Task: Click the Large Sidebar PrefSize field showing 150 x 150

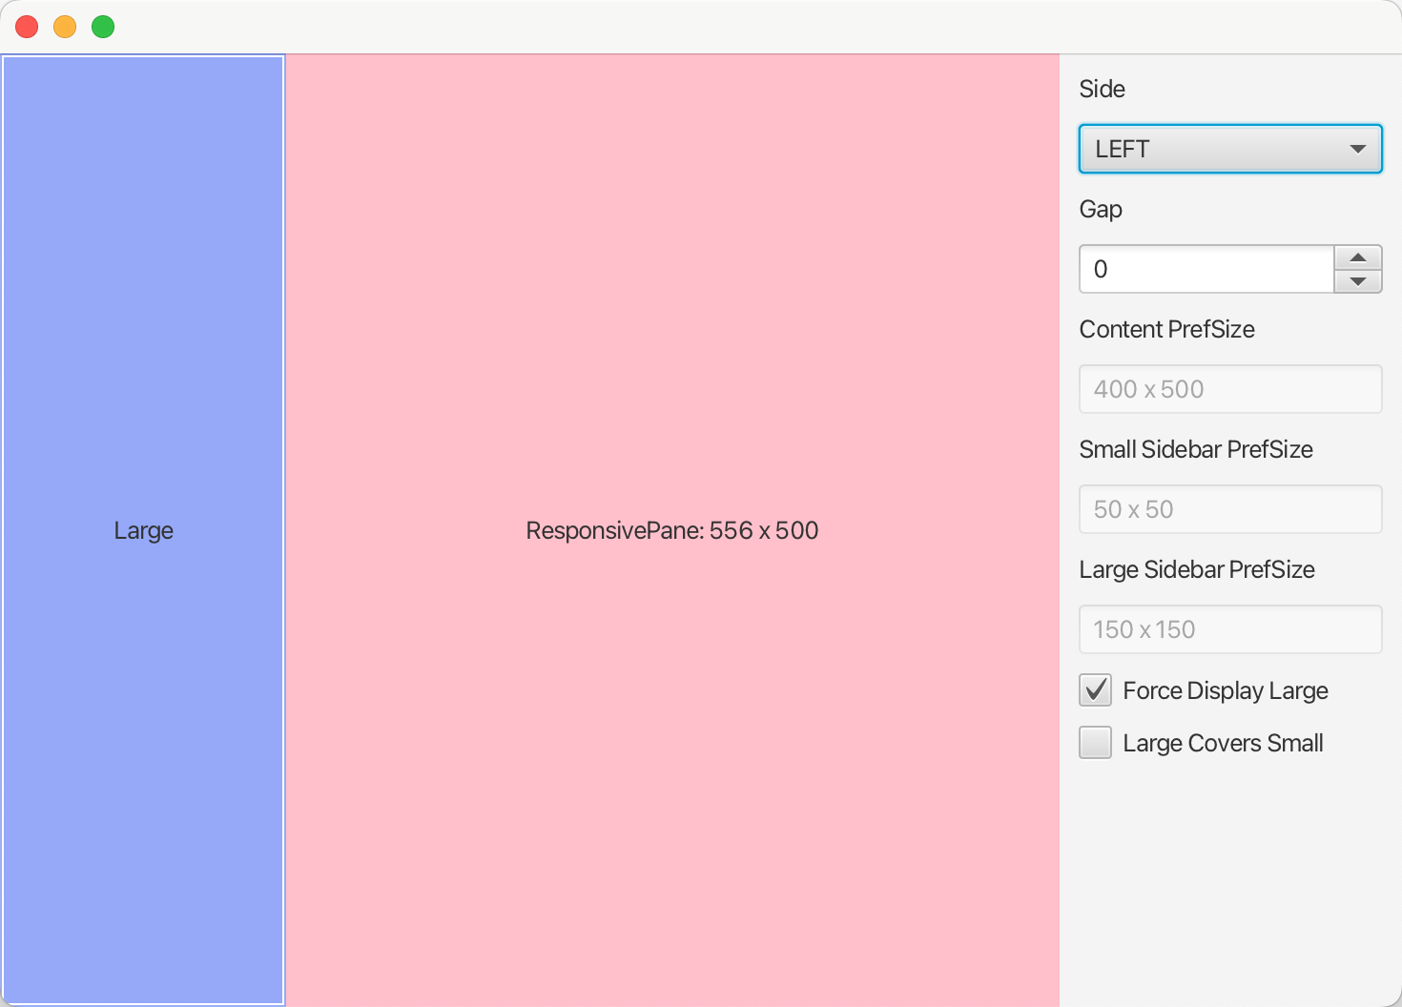Action: coord(1229,629)
